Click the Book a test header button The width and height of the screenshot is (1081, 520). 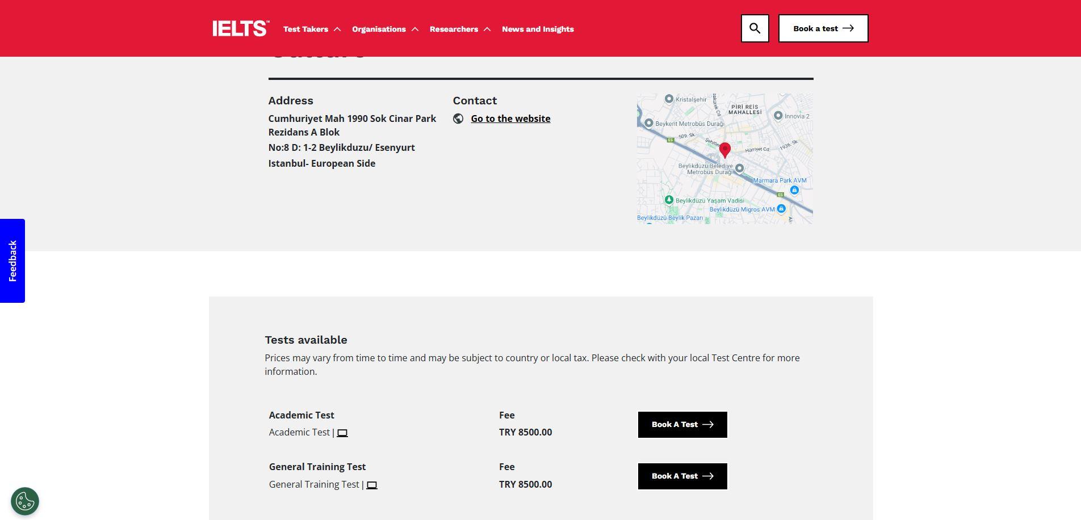(x=823, y=28)
